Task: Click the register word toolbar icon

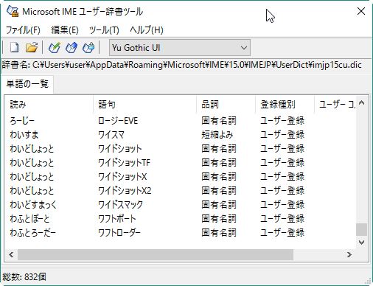Action: tap(55, 47)
